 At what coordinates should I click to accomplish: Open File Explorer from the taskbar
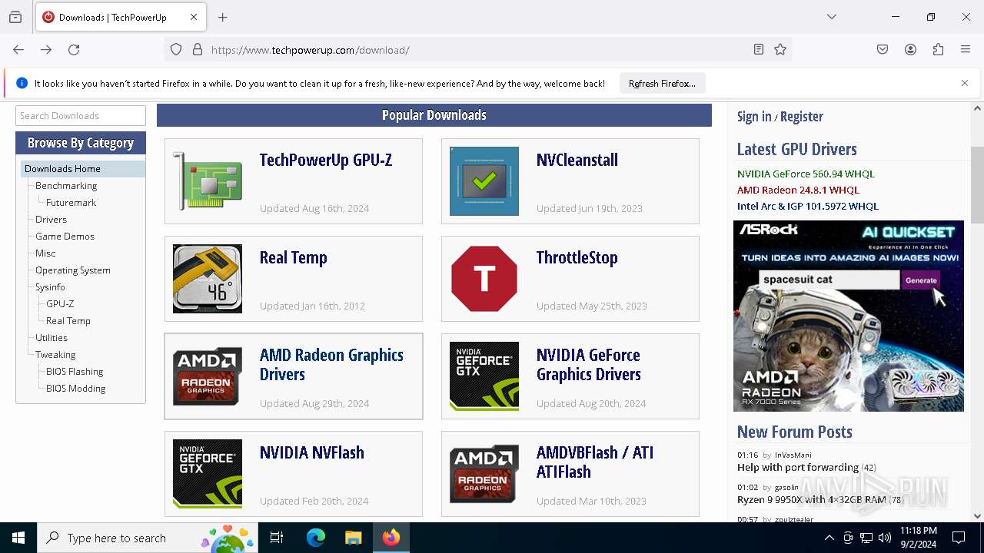353,538
